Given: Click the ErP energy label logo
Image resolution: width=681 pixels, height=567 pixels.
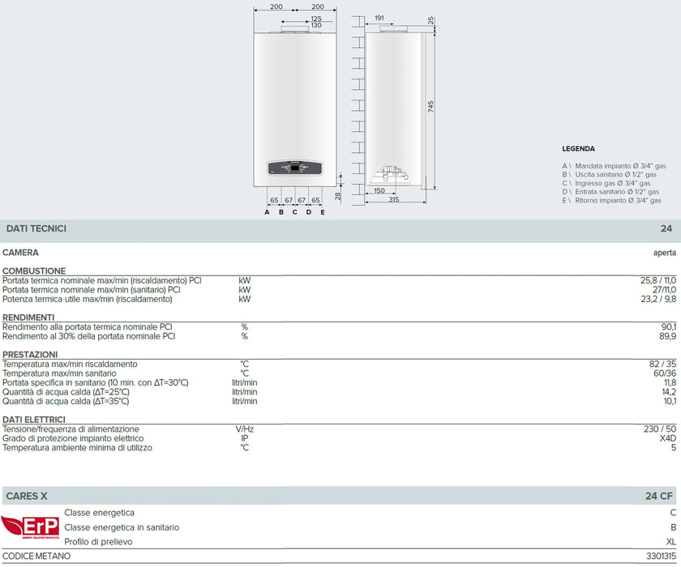Looking at the screenshot, I should [30, 527].
